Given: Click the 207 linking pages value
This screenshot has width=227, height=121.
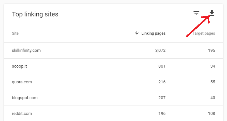Looking at the screenshot, I should click(x=162, y=98).
